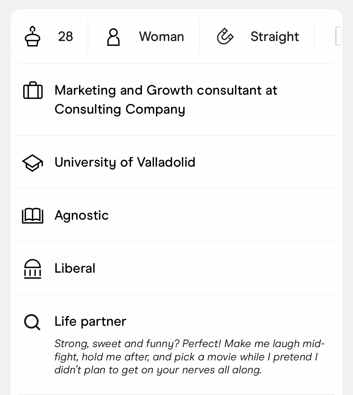Viewport: 353px width, 395px height.
Task: Tap the briefcase job icon
Action: pos(33,90)
